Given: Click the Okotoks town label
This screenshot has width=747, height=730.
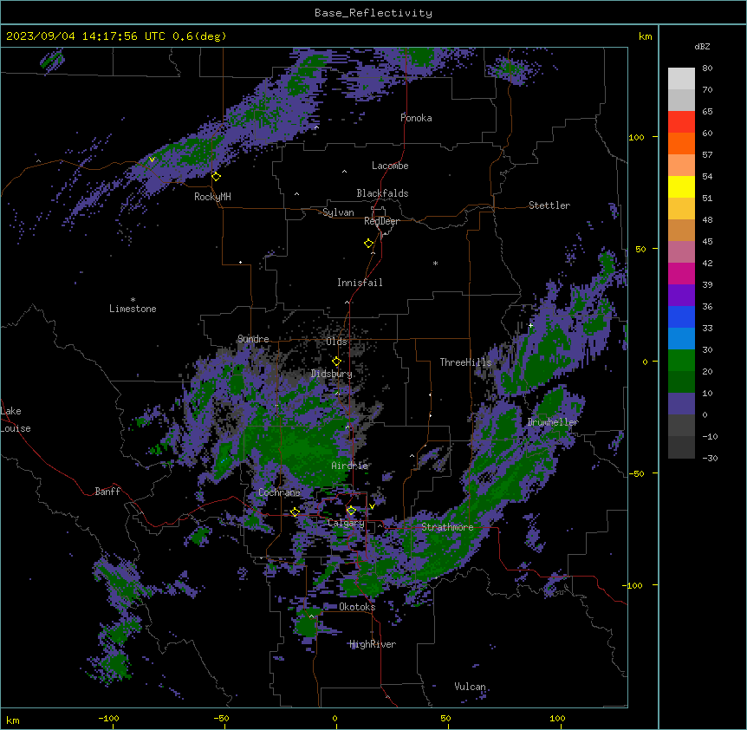Looking at the screenshot, I should (357, 607).
